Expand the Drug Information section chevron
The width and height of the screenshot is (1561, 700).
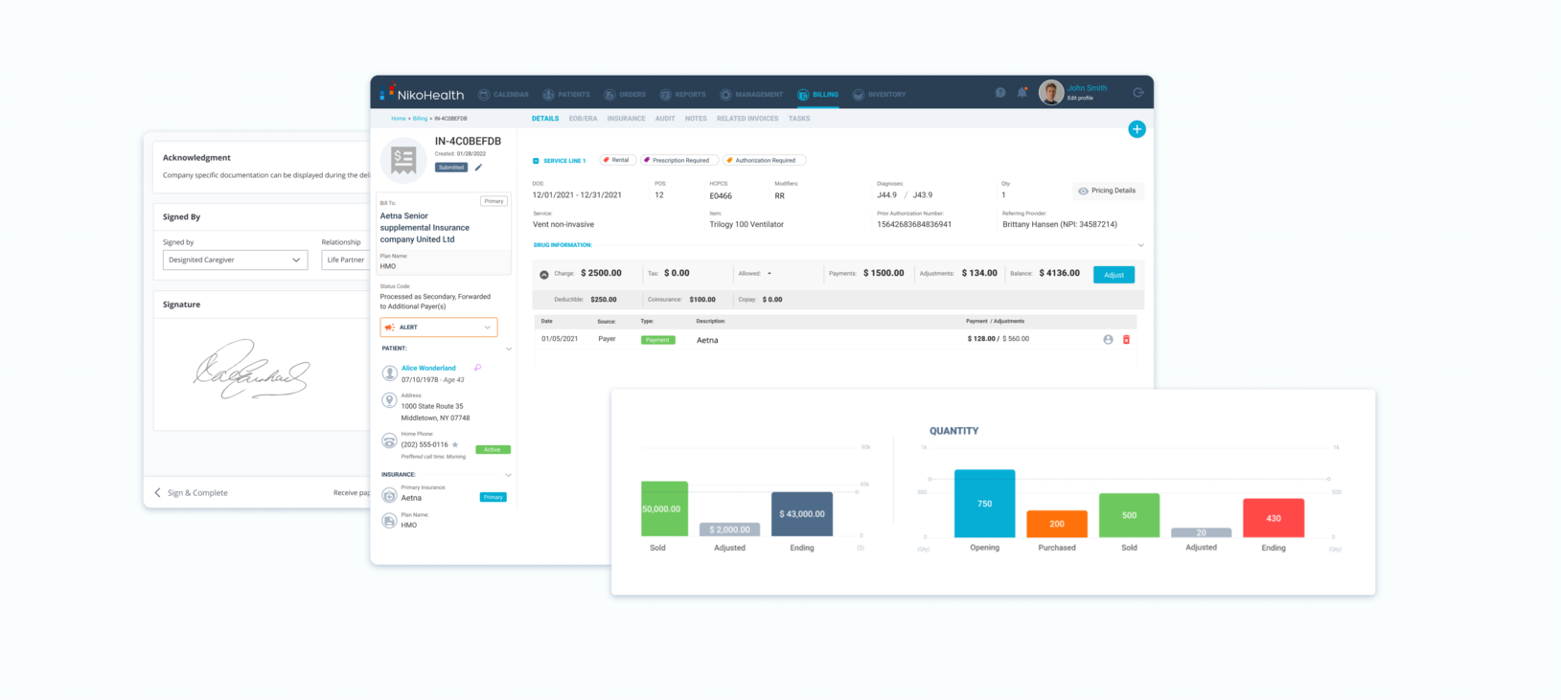pyautogui.click(x=1140, y=245)
